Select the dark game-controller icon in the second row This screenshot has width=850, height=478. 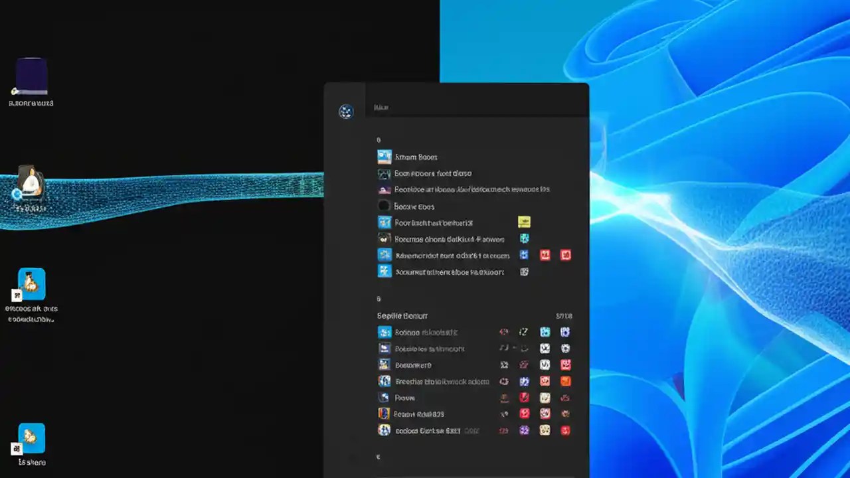tap(384, 173)
